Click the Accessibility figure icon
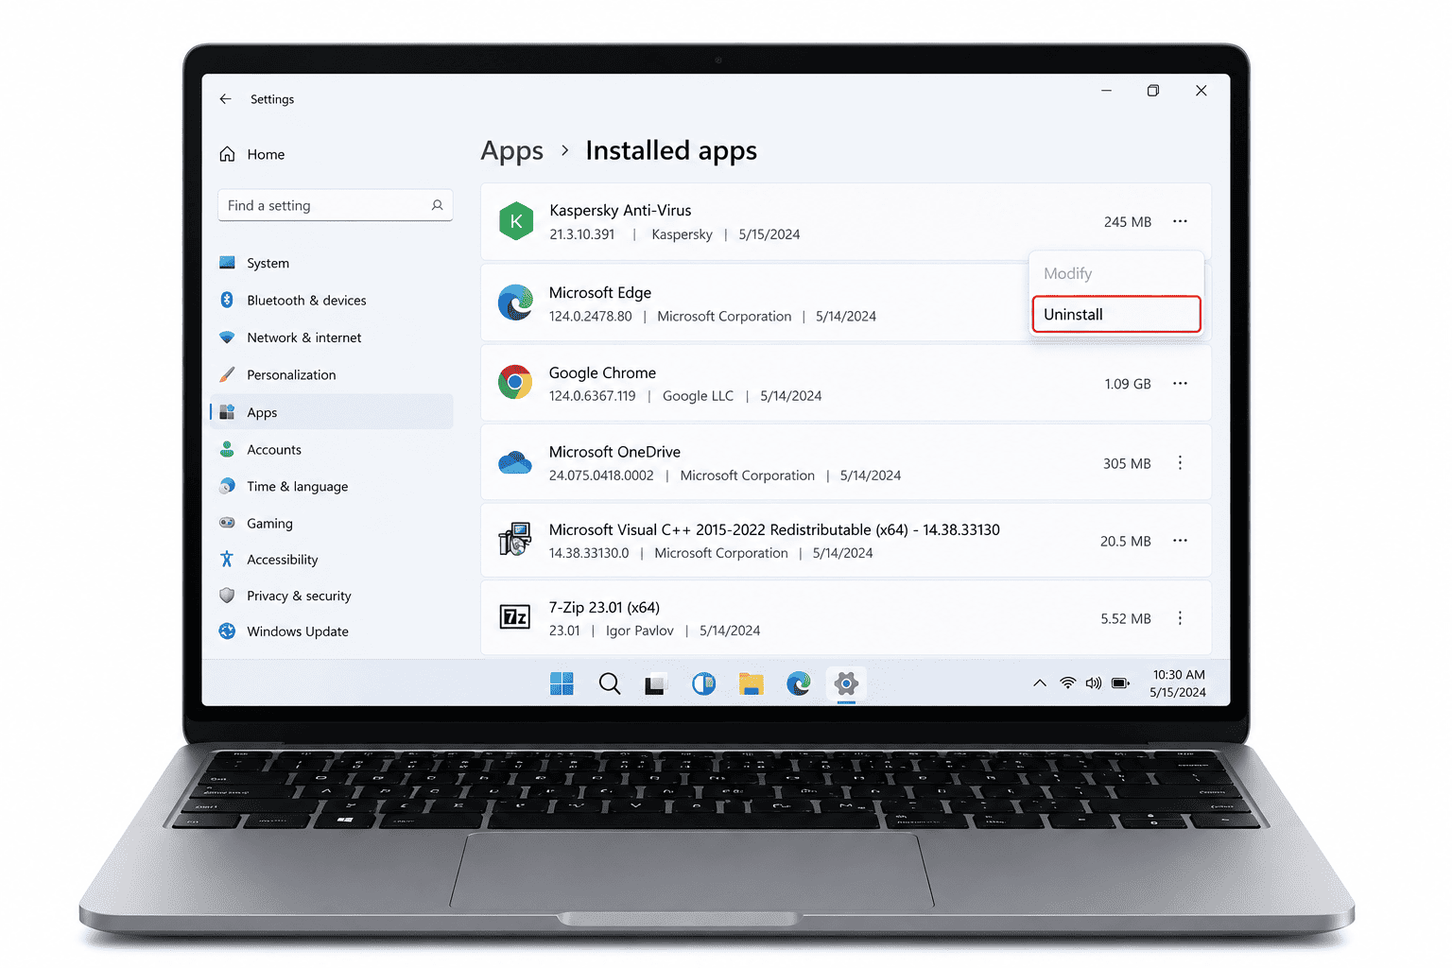1452x968 pixels. coord(227,560)
